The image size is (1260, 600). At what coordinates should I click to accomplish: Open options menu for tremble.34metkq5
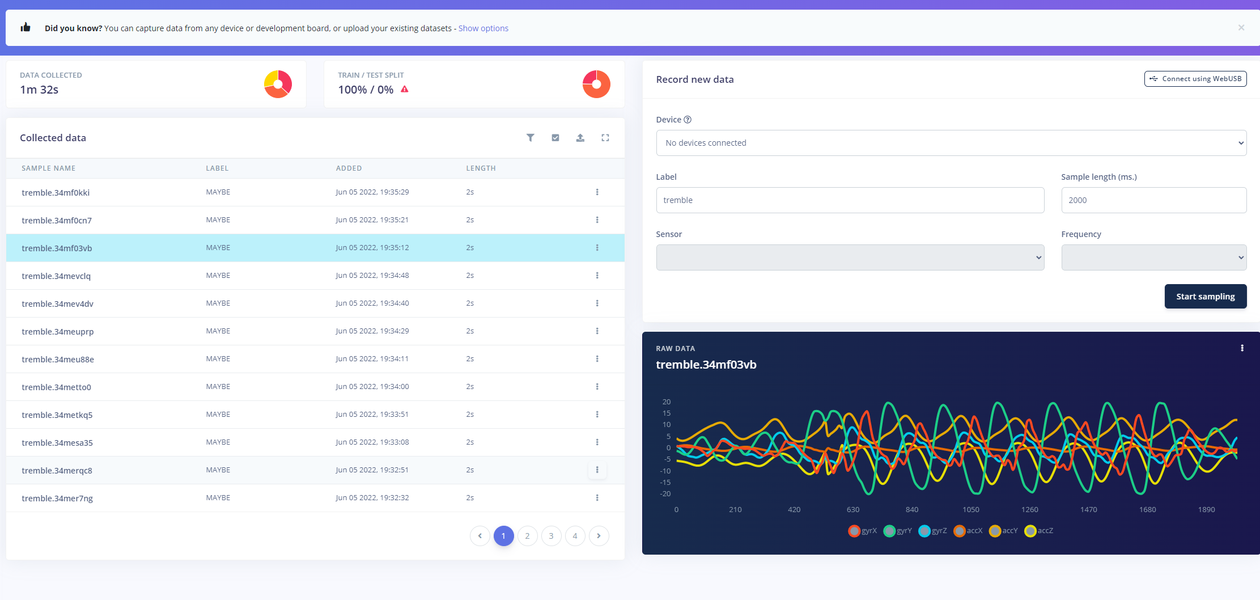click(x=597, y=415)
